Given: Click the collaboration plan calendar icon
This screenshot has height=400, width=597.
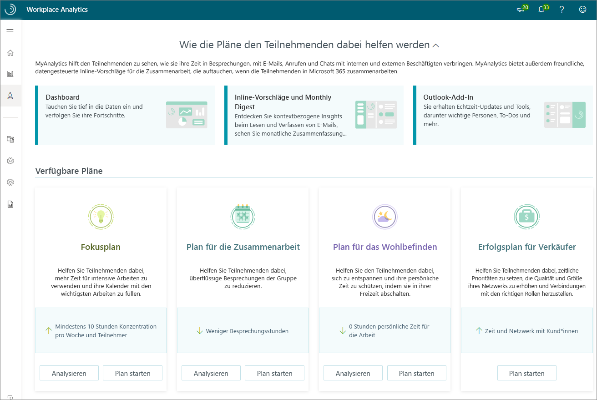Looking at the screenshot, I should [x=243, y=217].
